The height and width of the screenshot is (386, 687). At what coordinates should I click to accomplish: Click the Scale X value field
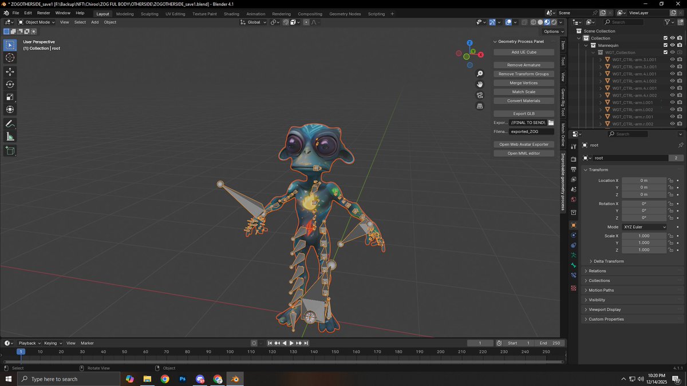pyautogui.click(x=644, y=236)
